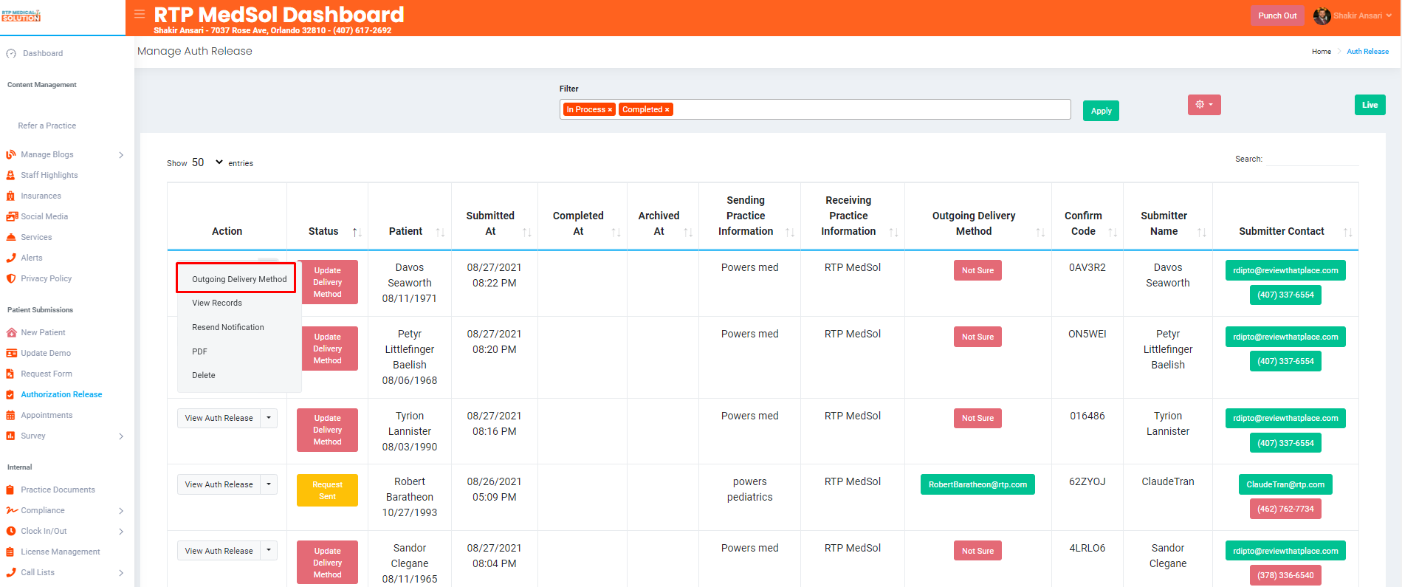Select View Records from action menu

tap(217, 303)
